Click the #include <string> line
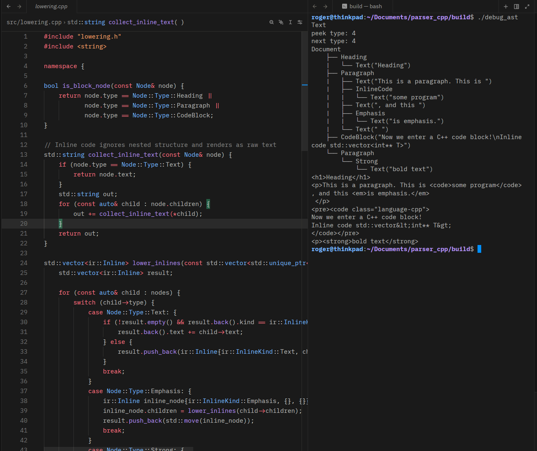 pos(75,46)
